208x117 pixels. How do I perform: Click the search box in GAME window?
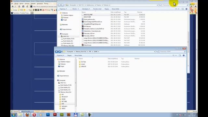172,52
